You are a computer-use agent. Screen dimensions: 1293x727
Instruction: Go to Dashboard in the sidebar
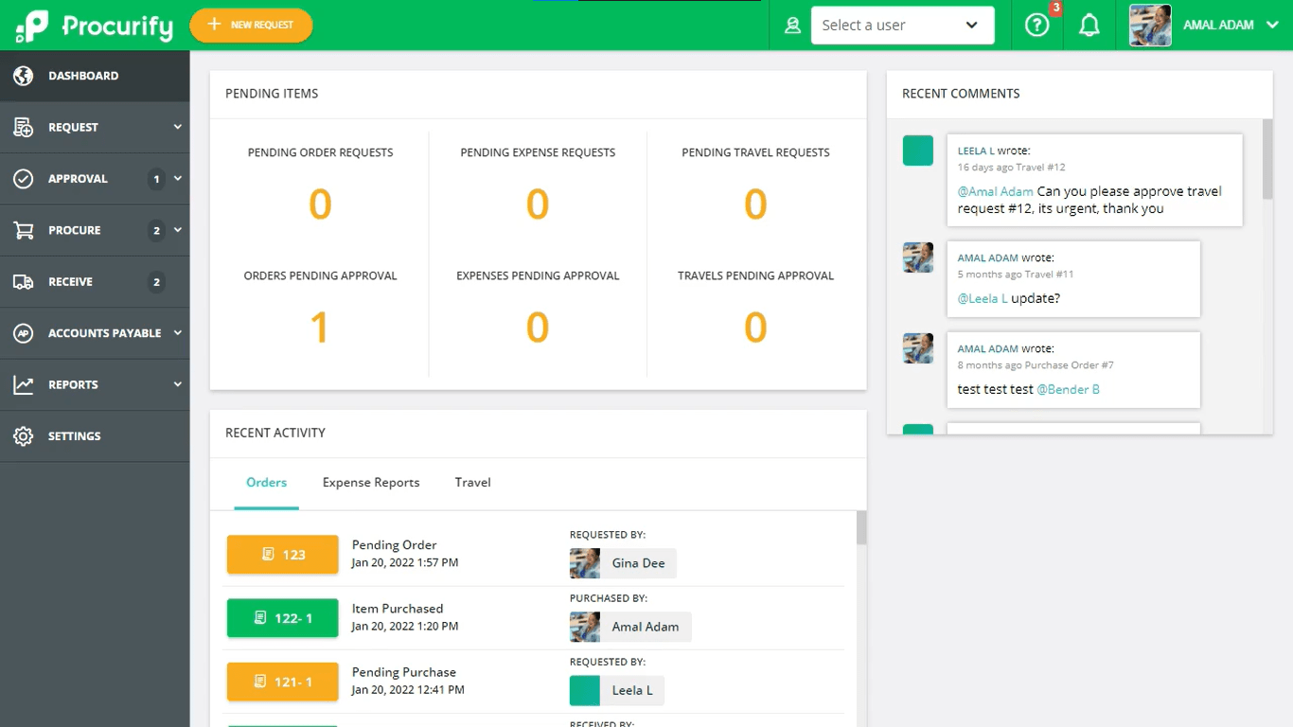[x=95, y=76]
